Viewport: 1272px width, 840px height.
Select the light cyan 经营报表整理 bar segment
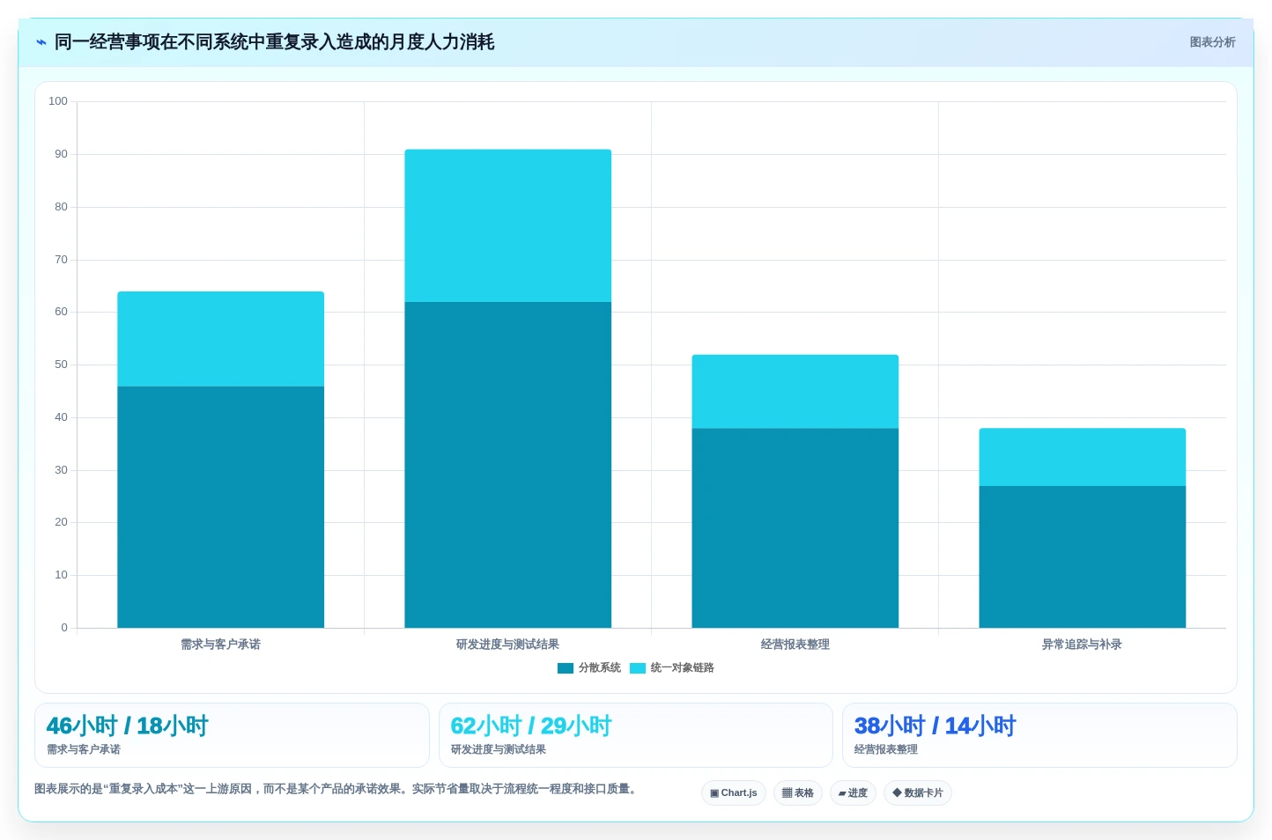coord(795,392)
